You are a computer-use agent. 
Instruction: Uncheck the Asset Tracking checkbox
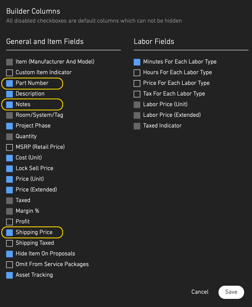click(x=10, y=275)
